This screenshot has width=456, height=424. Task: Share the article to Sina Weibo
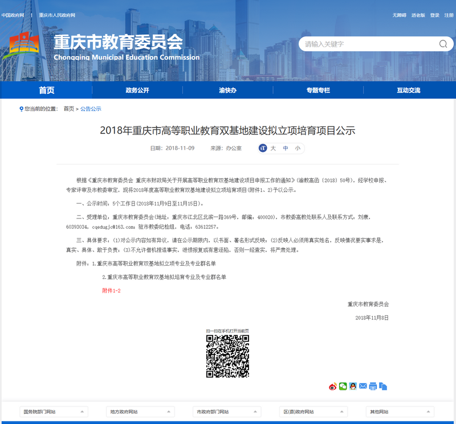(332, 387)
